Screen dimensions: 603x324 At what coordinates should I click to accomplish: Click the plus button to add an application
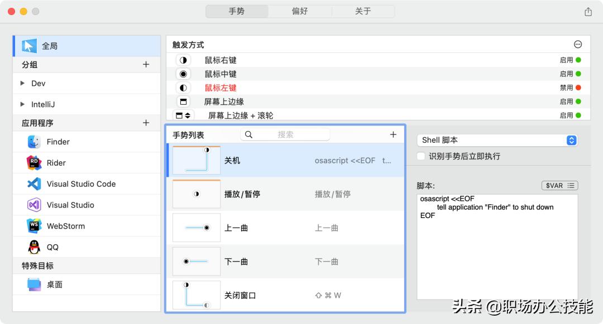pos(146,122)
